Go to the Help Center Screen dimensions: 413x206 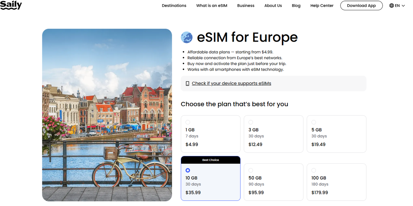coord(321,5)
